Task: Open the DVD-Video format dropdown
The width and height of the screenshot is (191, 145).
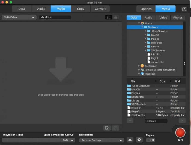Action: (x=19, y=17)
